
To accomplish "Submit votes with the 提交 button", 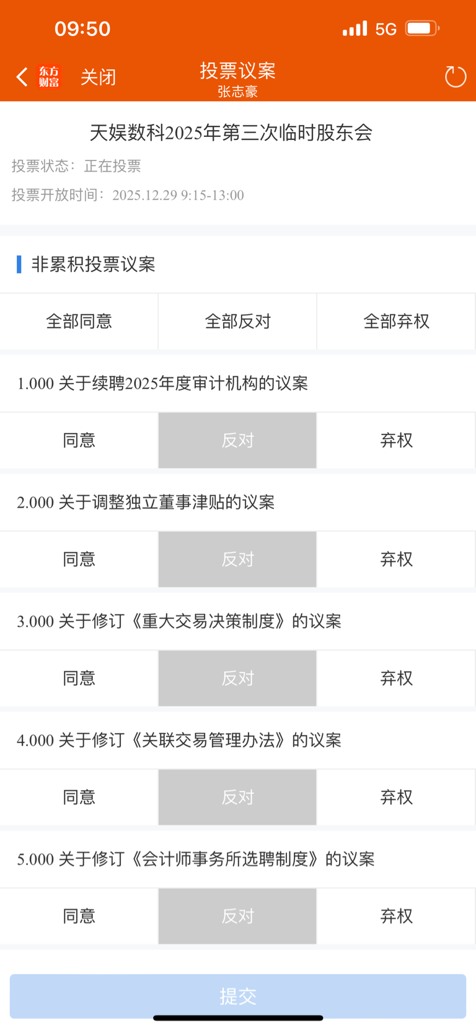I will tap(238, 996).
